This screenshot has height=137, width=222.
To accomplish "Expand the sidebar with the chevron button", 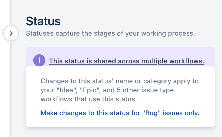I will pos(11,33).
